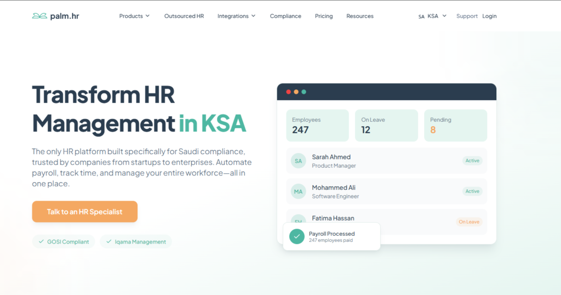Click the SA avatar for Sarah Ahmed

click(x=299, y=161)
